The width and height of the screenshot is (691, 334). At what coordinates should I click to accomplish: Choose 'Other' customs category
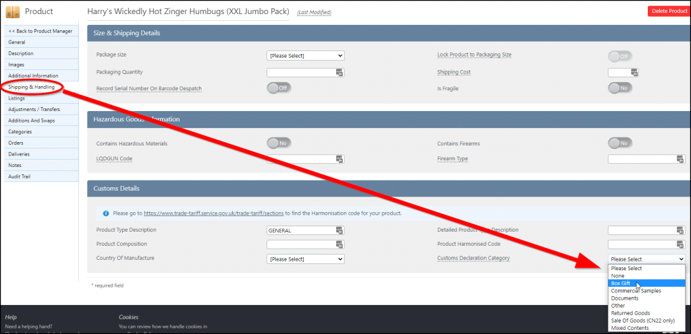[646, 306]
